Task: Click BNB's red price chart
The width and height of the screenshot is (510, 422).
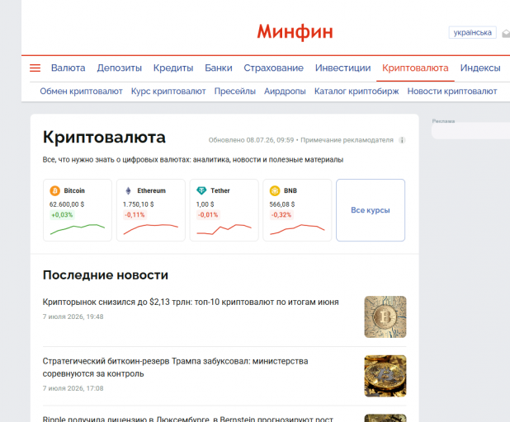Action: pyautogui.click(x=297, y=229)
